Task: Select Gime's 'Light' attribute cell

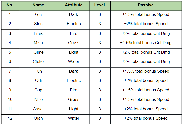Action: point(74,52)
